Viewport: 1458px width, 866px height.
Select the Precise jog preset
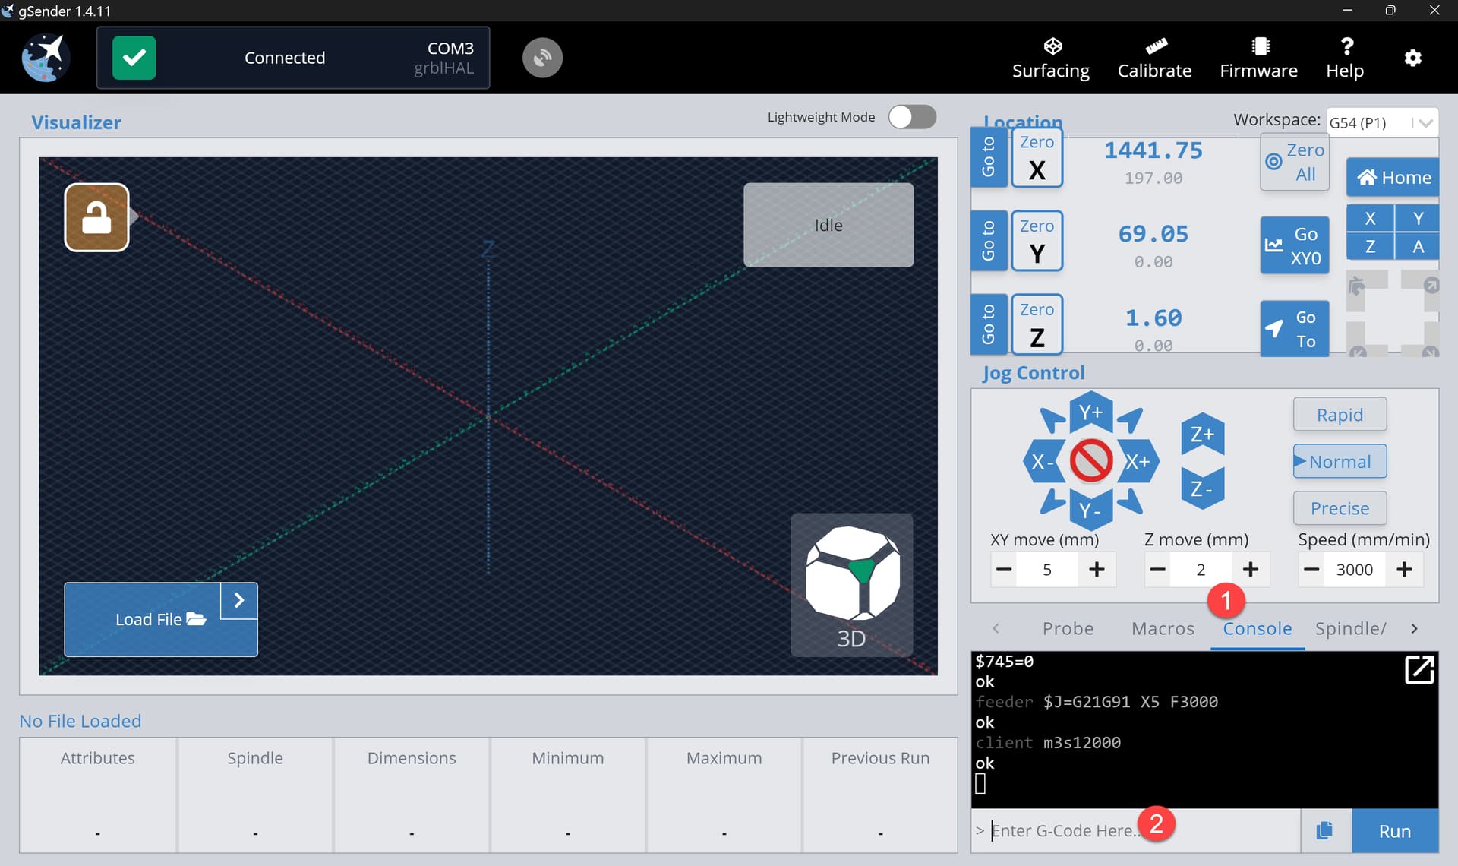pos(1340,508)
